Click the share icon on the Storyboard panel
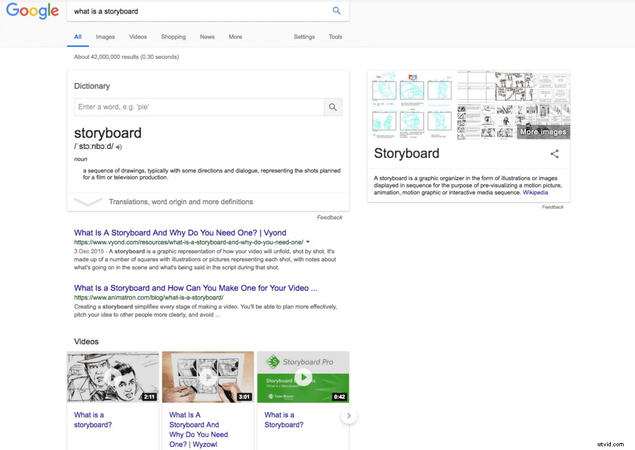This screenshot has width=635, height=450. pos(554,154)
